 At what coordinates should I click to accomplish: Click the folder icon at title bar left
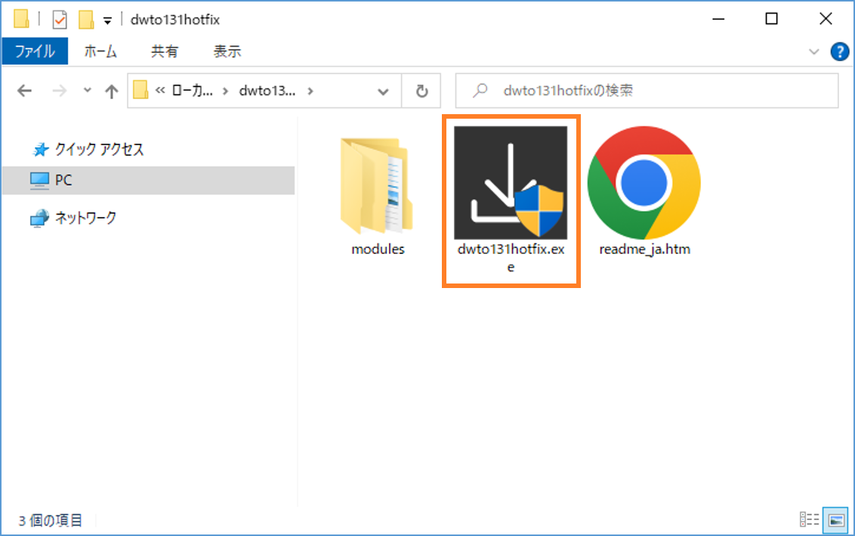point(21,19)
